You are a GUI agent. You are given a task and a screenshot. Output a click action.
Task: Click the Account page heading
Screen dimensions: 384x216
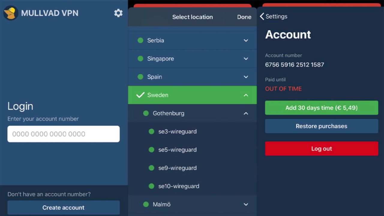coord(288,34)
